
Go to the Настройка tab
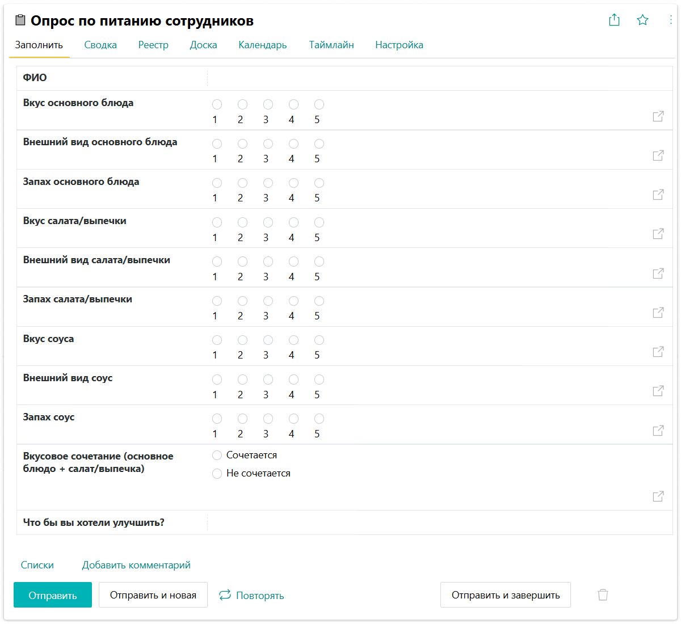click(399, 45)
